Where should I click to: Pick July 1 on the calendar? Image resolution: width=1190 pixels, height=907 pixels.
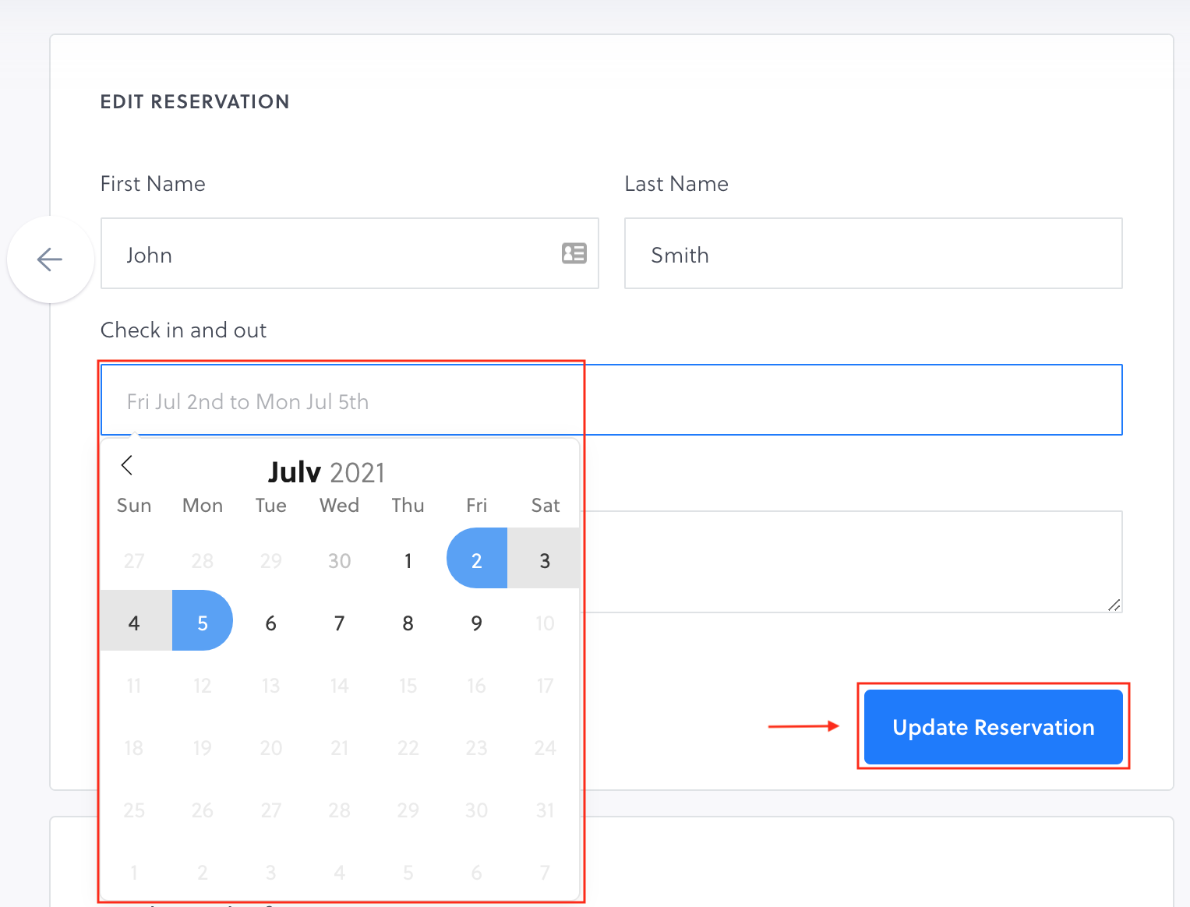click(x=408, y=560)
